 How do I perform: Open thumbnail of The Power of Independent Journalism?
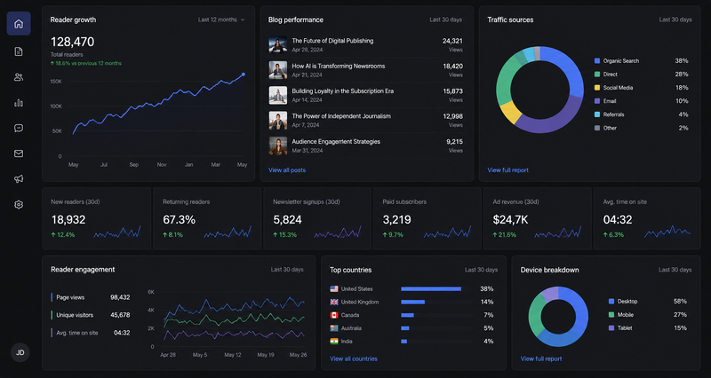click(278, 121)
